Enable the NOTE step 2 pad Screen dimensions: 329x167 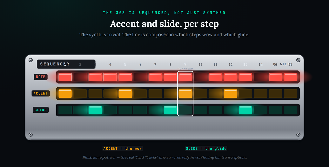pyautogui.click(x=80, y=77)
